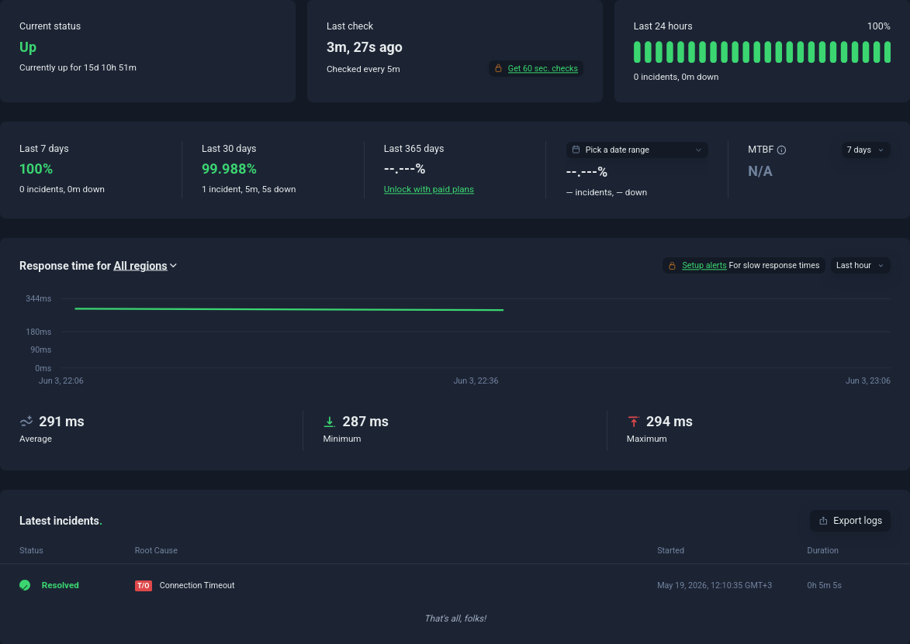Viewport: 910px width, 644px height.
Task: Open the Last hour time range dropdown
Action: coord(860,266)
